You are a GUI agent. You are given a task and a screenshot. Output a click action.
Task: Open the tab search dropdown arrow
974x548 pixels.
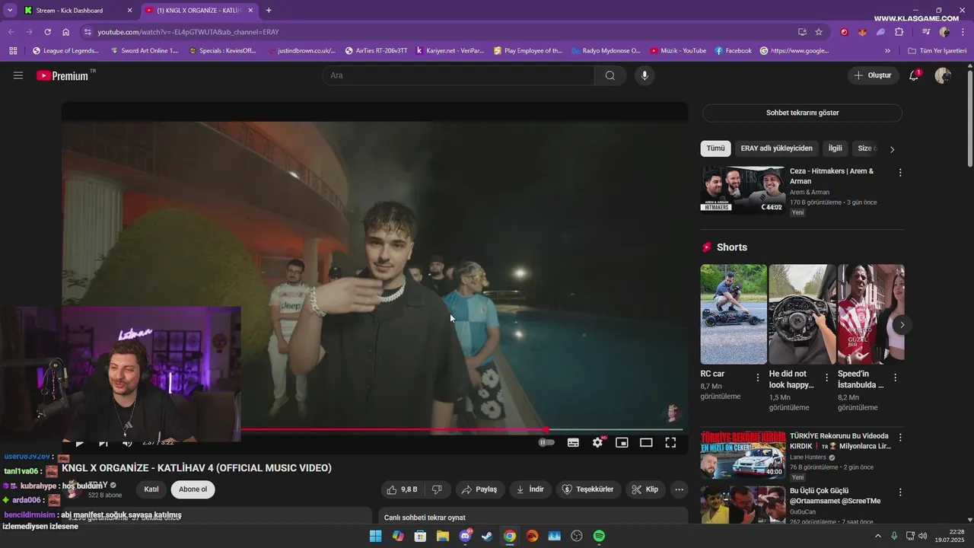click(10, 11)
